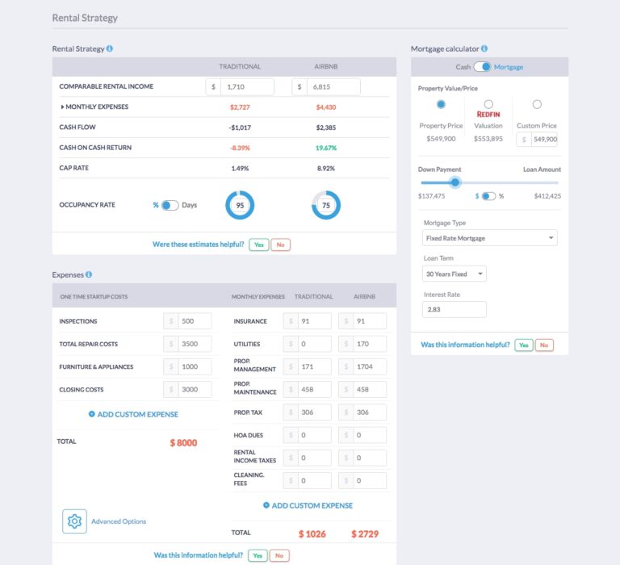Click No in mortgage calculator feedback
The height and width of the screenshot is (565, 620).
click(544, 345)
